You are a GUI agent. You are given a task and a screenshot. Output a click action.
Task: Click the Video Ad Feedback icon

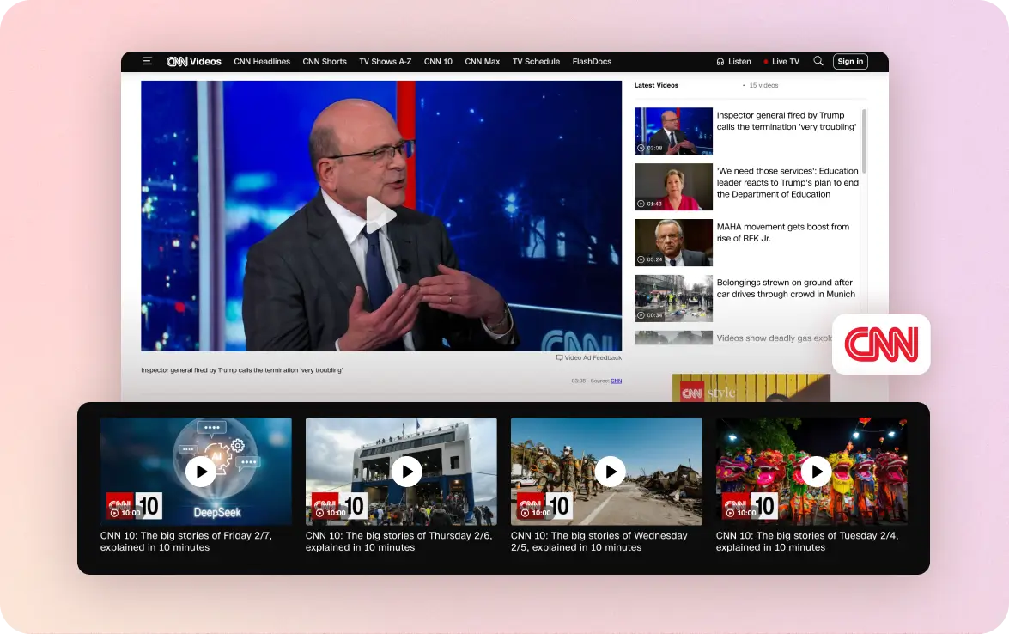pos(559,358)
